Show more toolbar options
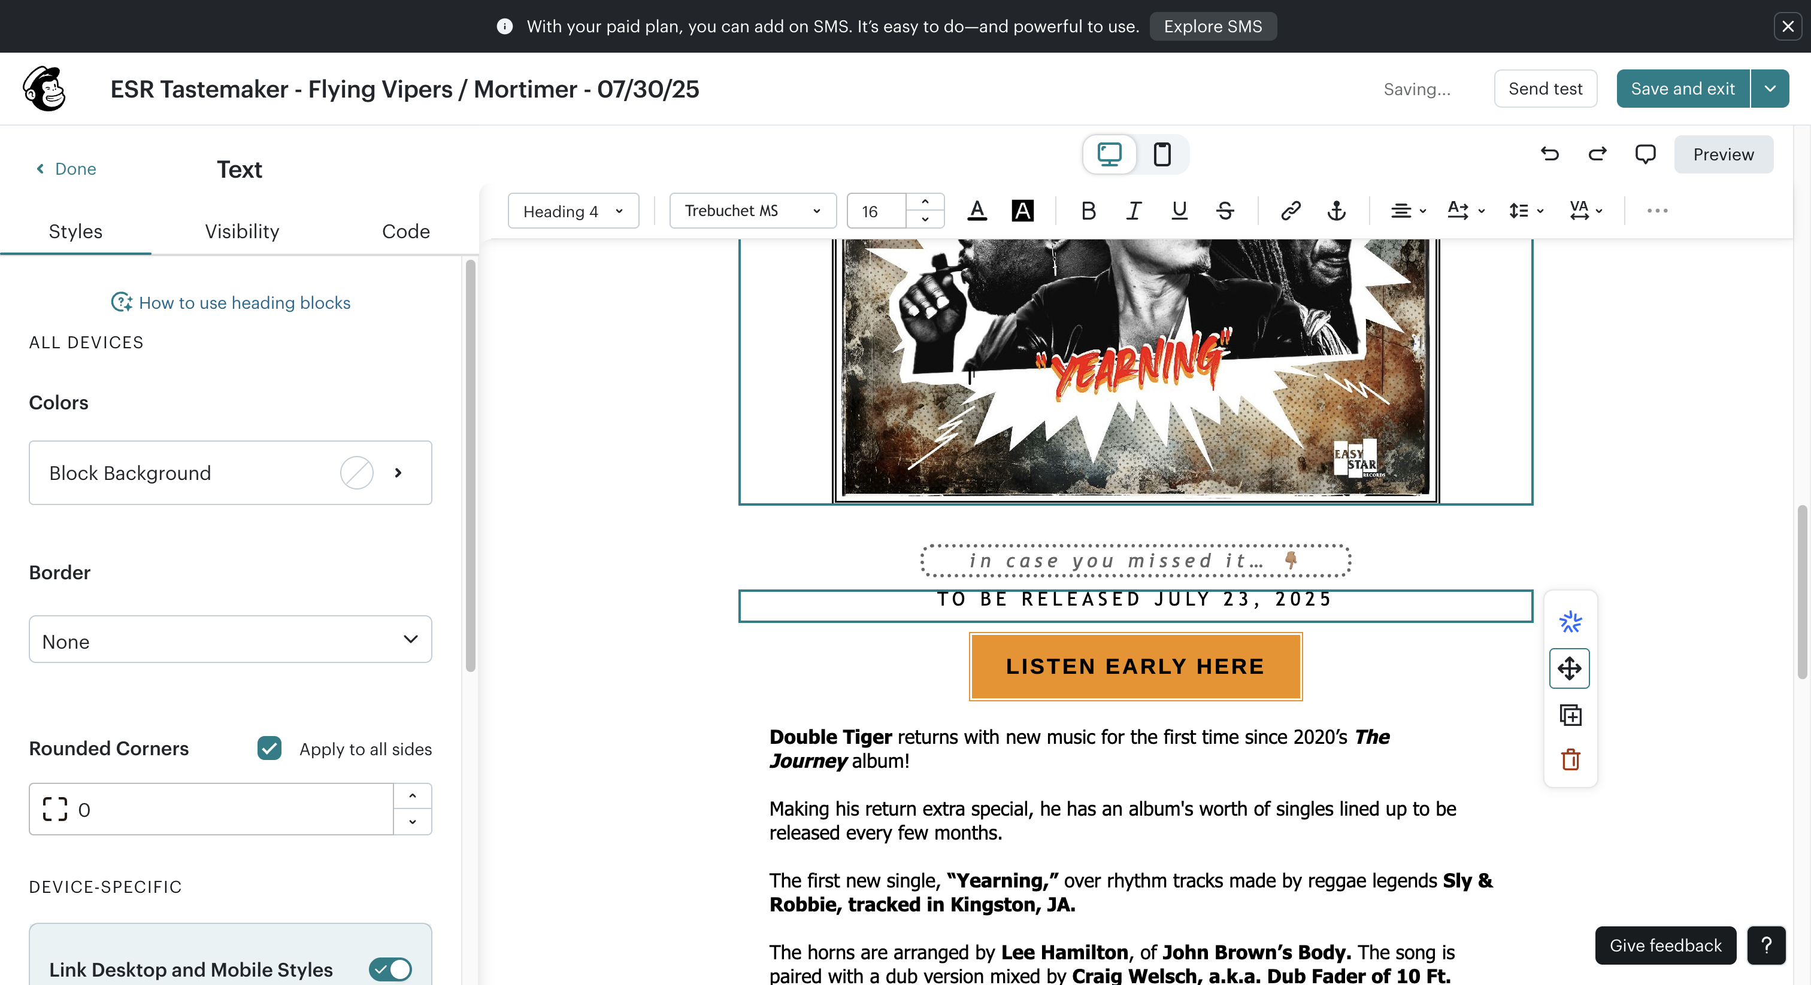The height and width of the screenshot is (985, 1811). pyautogui.click(x=1657, y=211)
